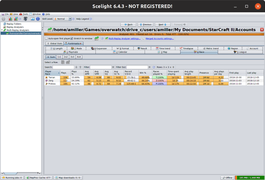This screenshot has width=265, height=180.
Task: Open the File menu
Action: pyautogui.click(x=5, y=14)
